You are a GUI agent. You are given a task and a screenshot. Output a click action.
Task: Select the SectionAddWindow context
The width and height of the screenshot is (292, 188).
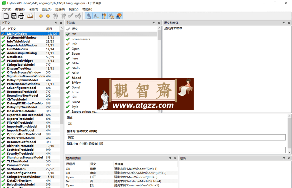[x=30, y=38]
